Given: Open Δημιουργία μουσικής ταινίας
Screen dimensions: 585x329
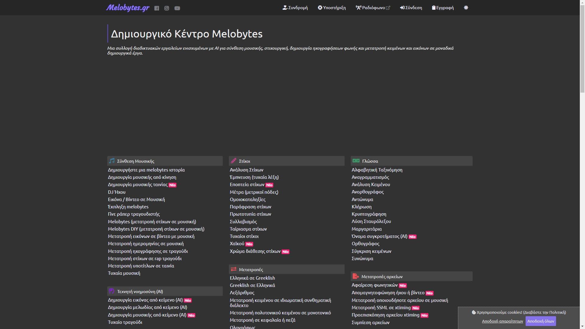Looking at the screenshot, I should (x=138, y=185).
